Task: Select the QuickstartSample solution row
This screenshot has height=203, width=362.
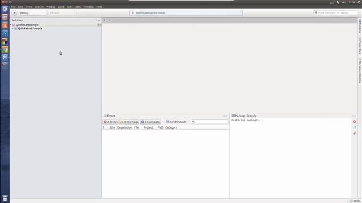Action: [55, 25]
